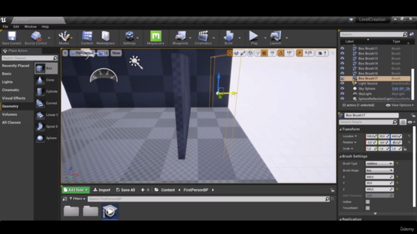Open View Options in World Outliner
Screen dimensions: 417x234
(x=399, y=105)
